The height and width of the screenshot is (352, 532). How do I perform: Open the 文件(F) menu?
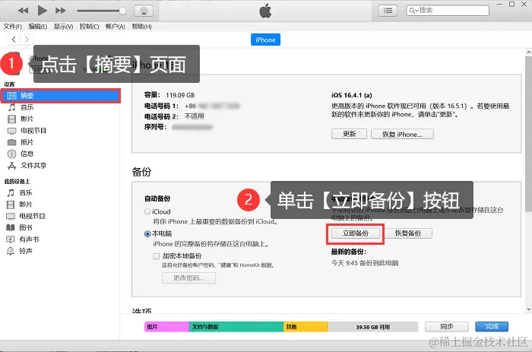[13, 27]
